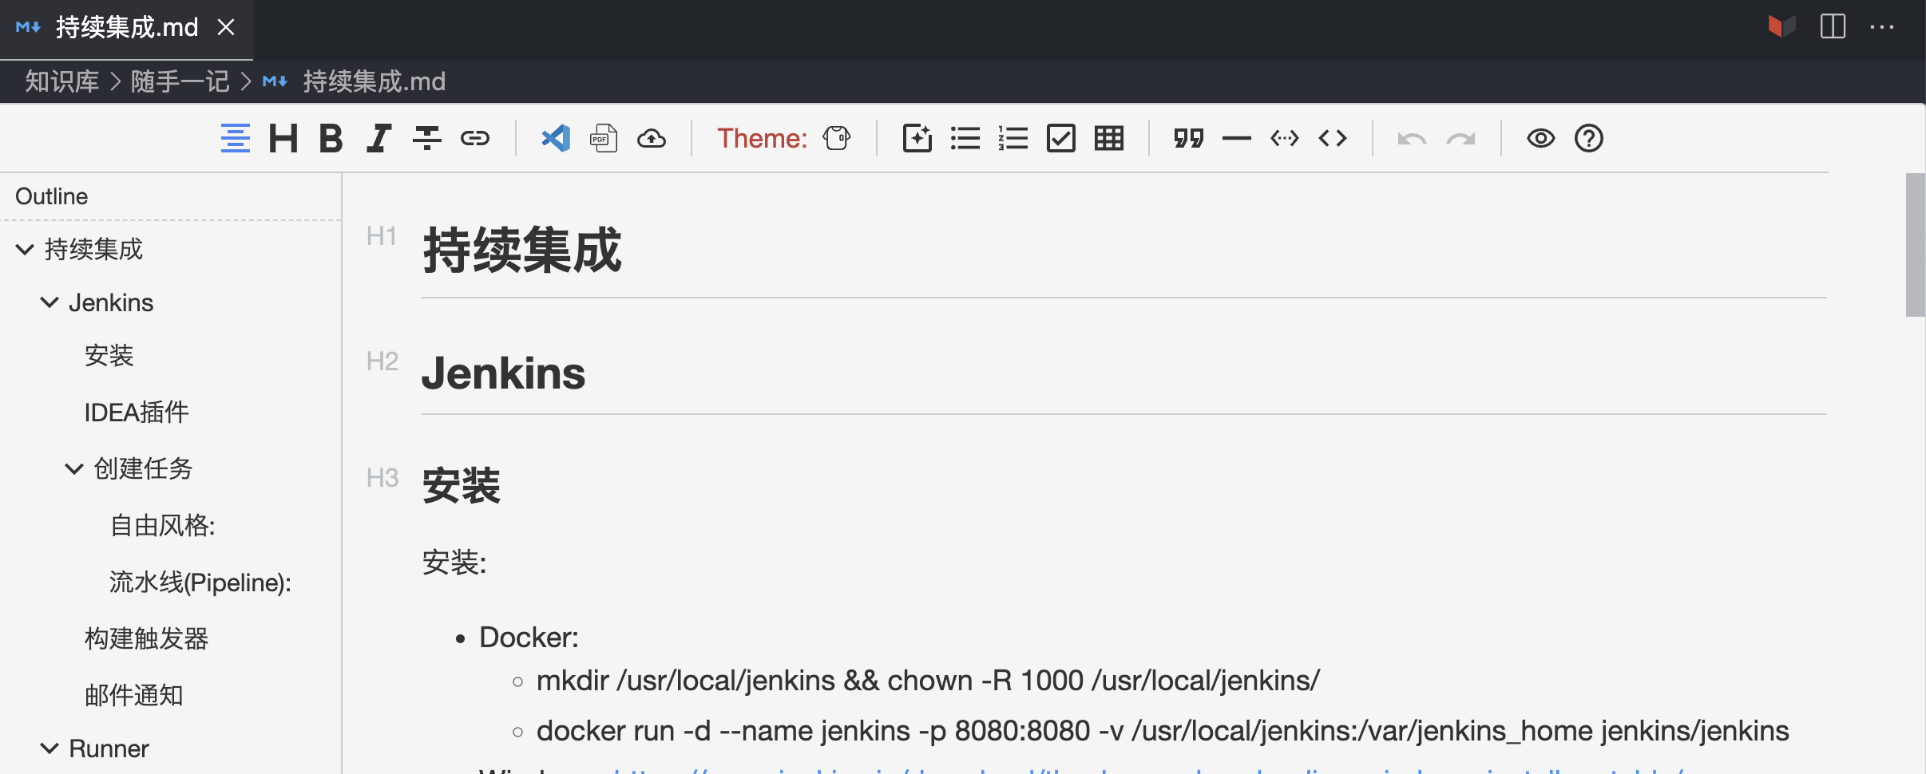Screen dimensions: 1926x774
Task: Open the Theme picker
Action: [x=837, y=139]
